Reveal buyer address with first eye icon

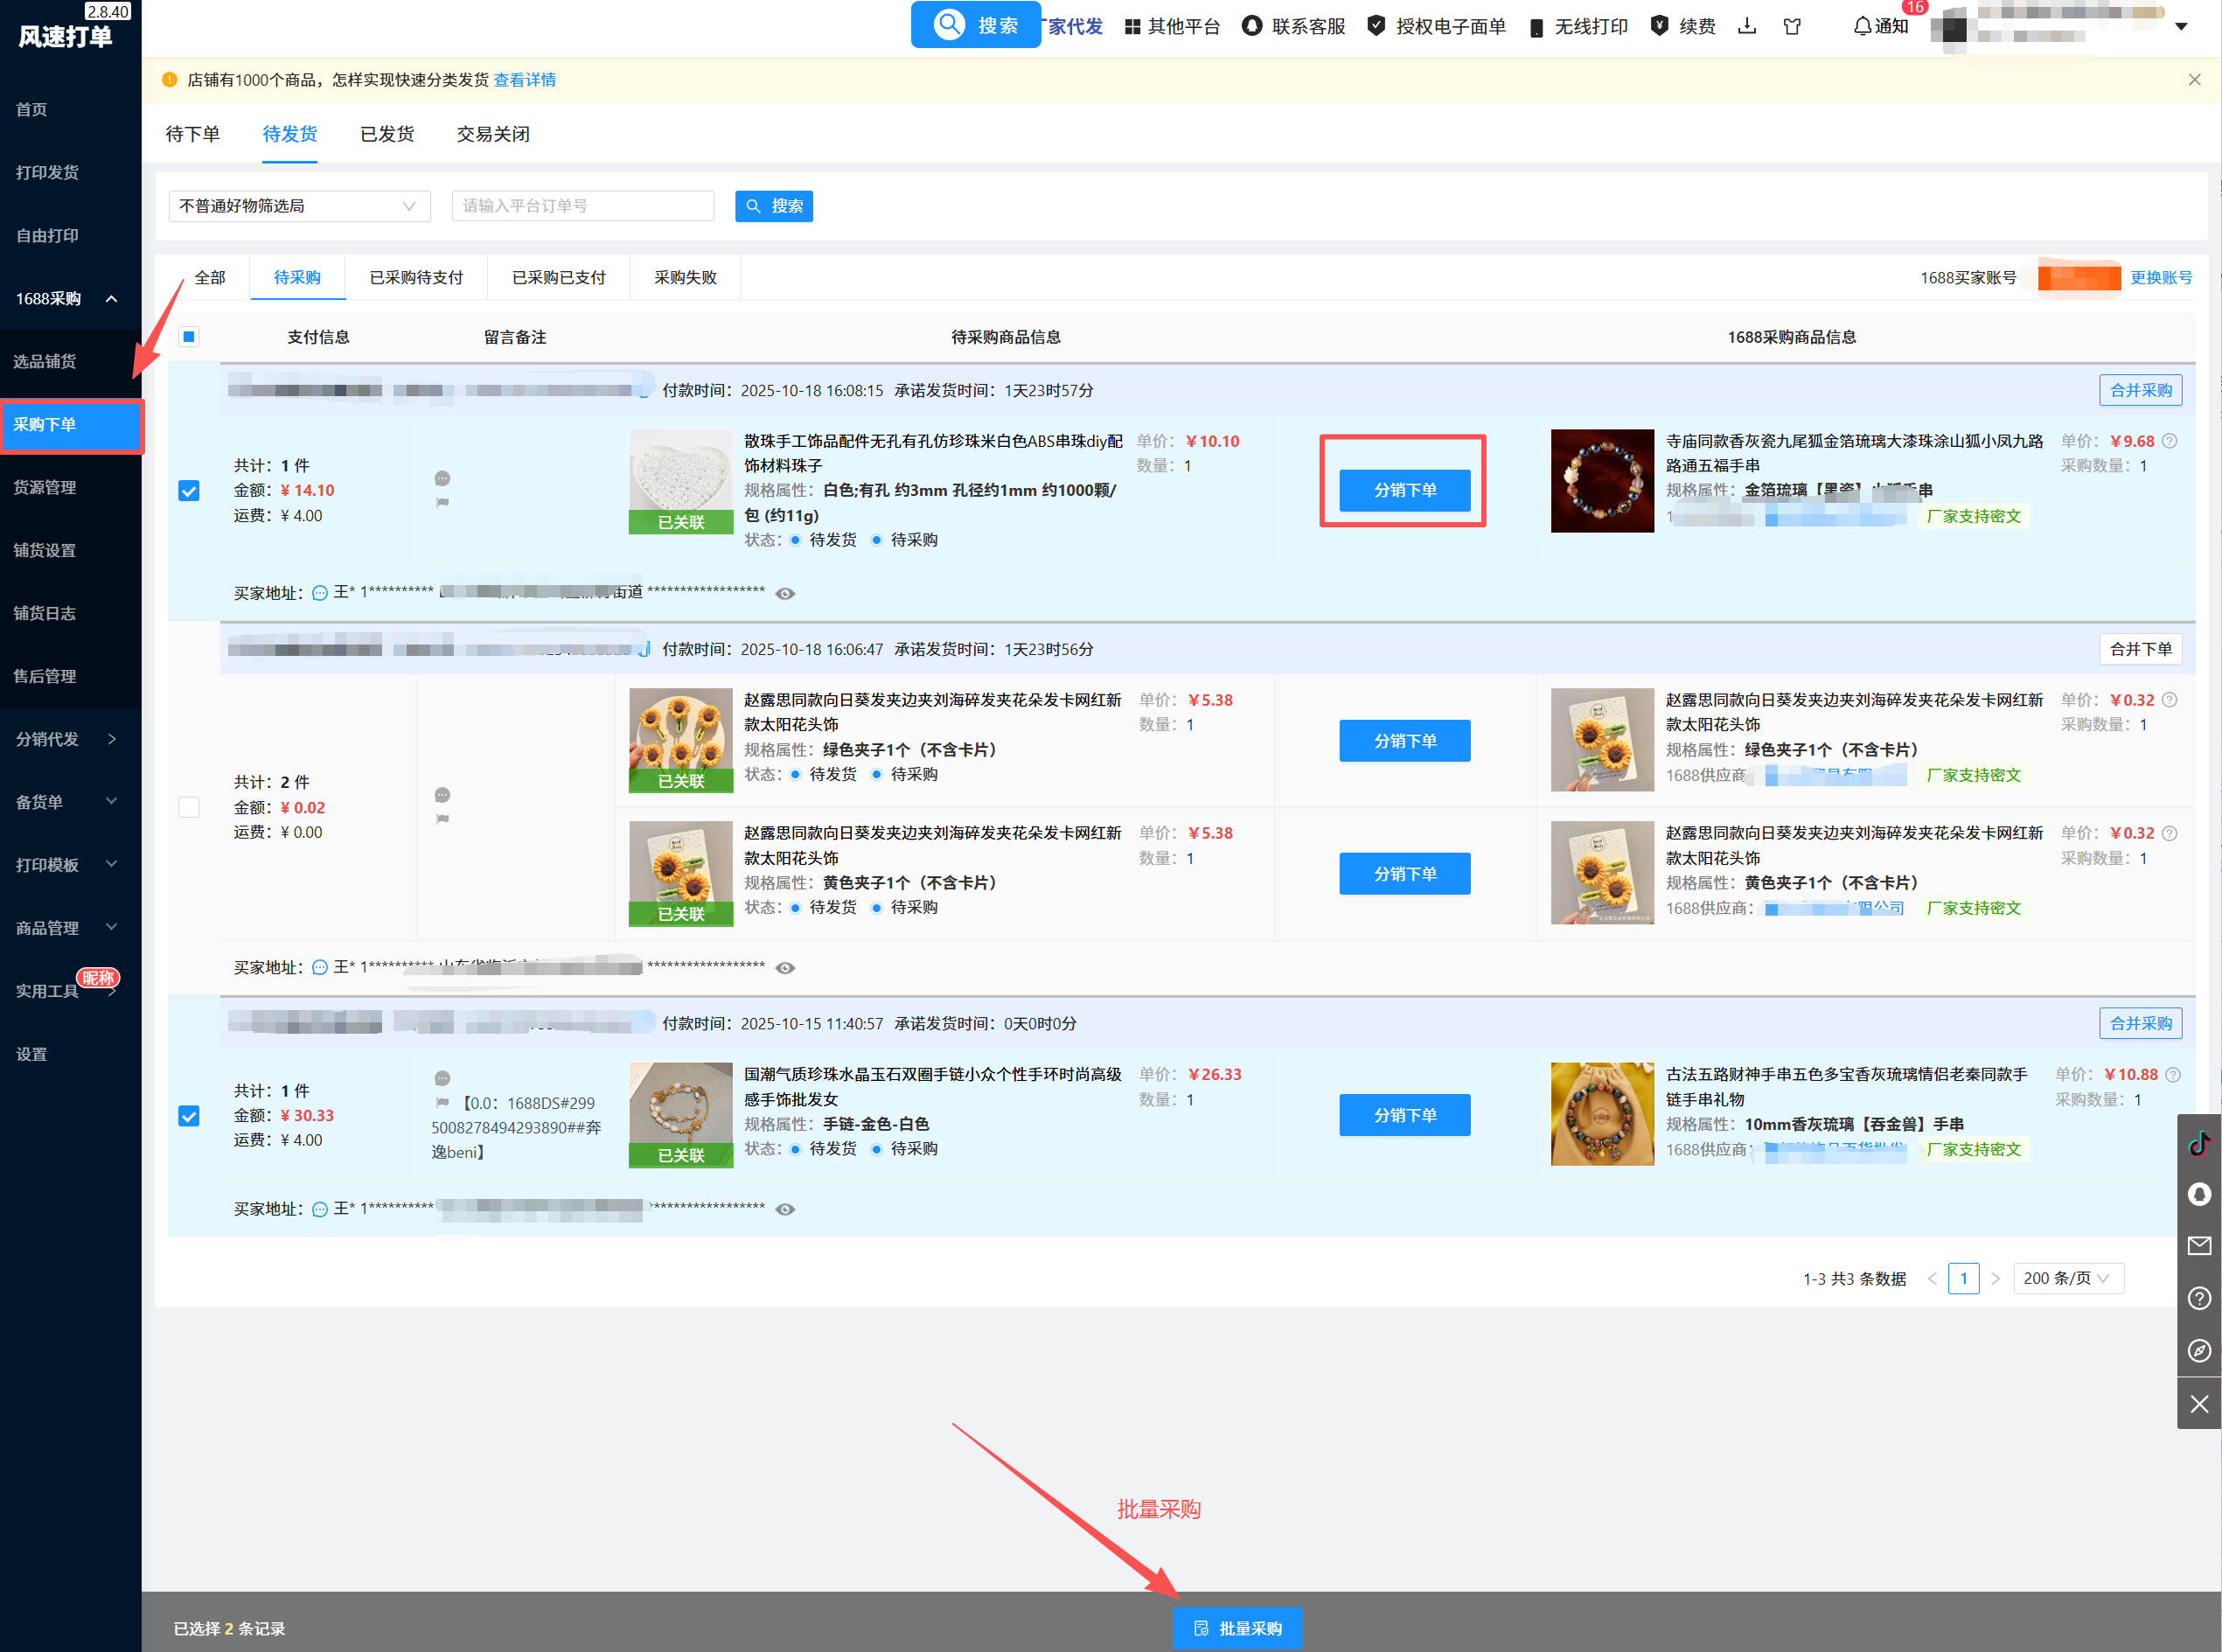pyautogui.click(x=785, y=594)
